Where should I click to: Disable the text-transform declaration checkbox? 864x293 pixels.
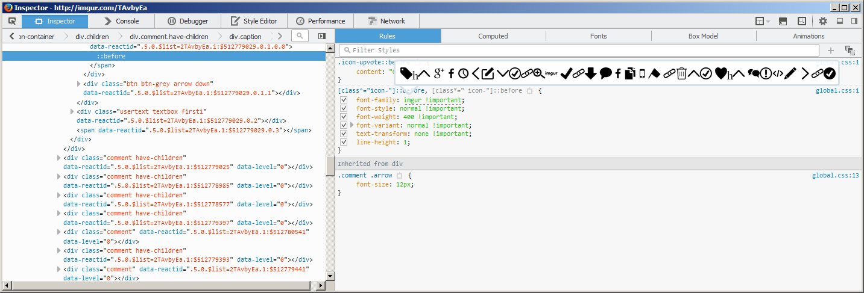pos(344,134)
